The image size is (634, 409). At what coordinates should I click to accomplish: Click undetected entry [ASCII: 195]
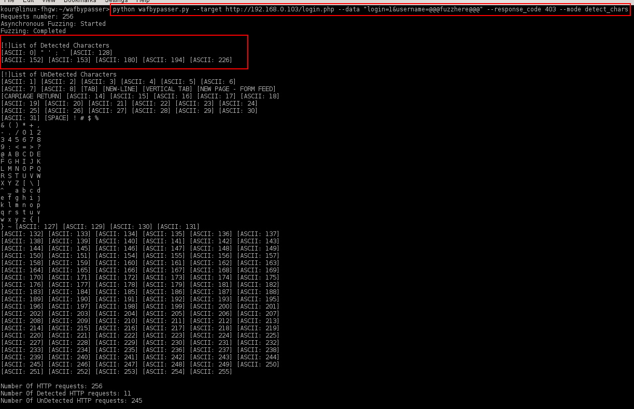(x=258, y=299)
